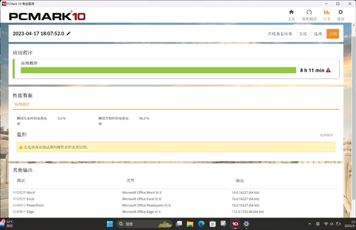The image size is (356, 230).
Task: Click the result title 2023-04-17 18:07:52.0
Action: (x=38, y=34)
